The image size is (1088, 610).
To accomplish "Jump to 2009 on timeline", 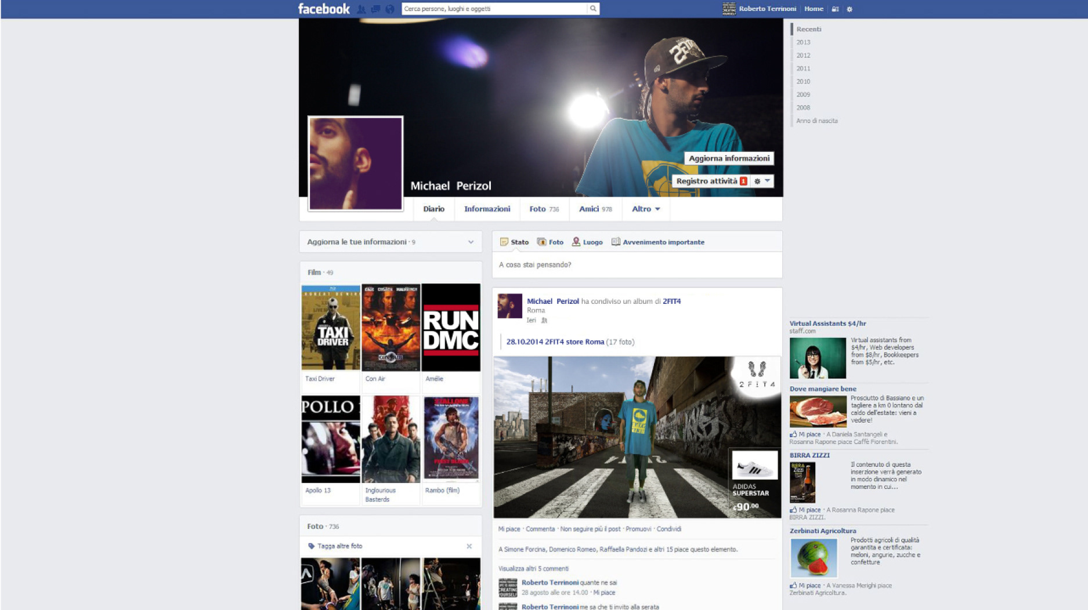I will pyautogui.click(x=803, y=95).
